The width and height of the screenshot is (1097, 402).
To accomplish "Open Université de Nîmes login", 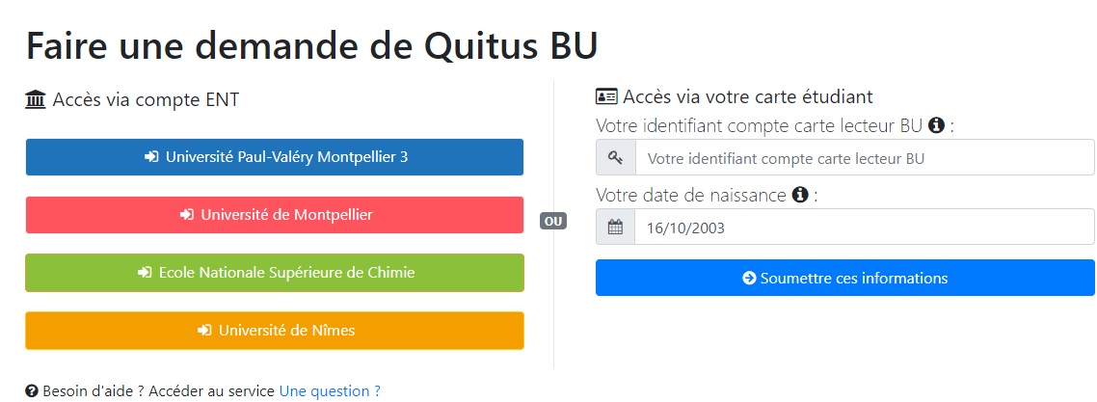I will [x=274, y=330].
